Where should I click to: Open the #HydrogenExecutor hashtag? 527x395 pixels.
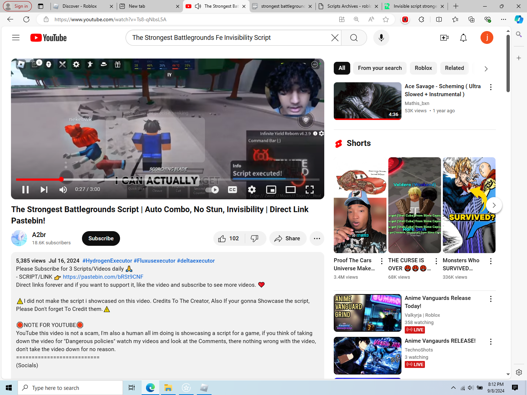[x=107, y=261]
